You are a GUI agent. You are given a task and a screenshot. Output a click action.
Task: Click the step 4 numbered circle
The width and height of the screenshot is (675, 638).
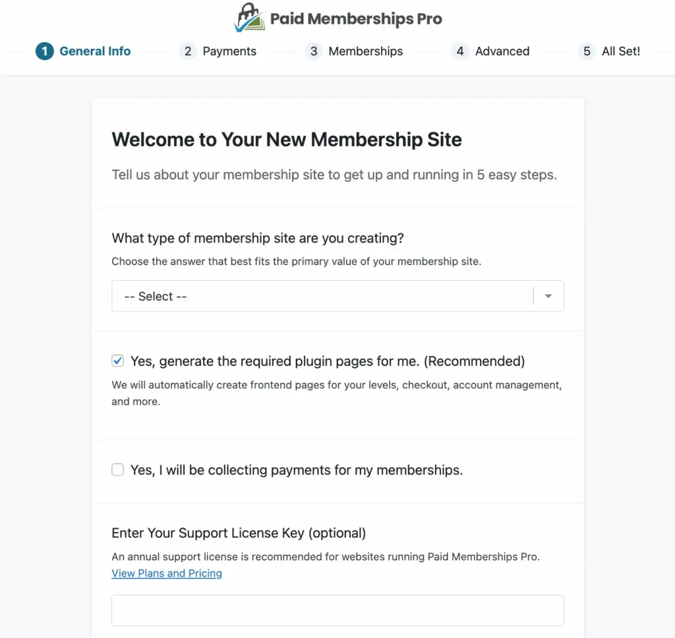(459, 51)
